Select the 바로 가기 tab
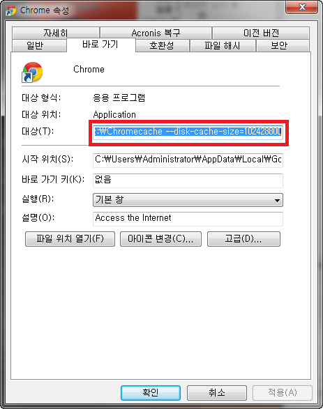 (x=101, y=45)
